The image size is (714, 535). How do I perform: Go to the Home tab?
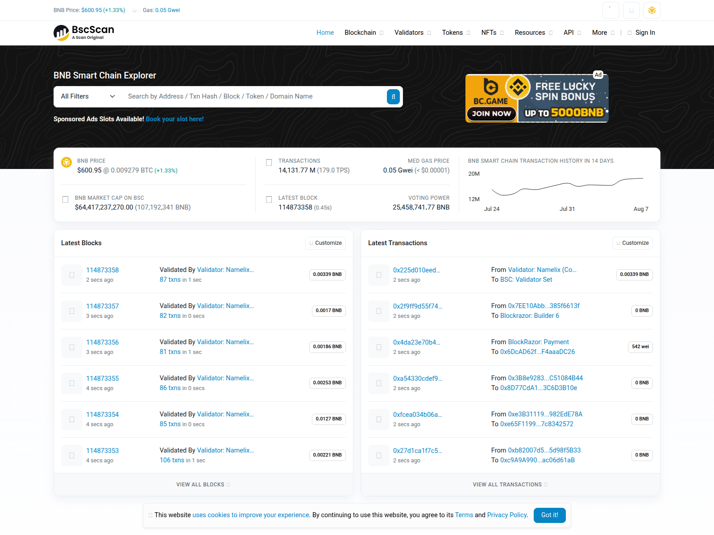tap(325, 33)
